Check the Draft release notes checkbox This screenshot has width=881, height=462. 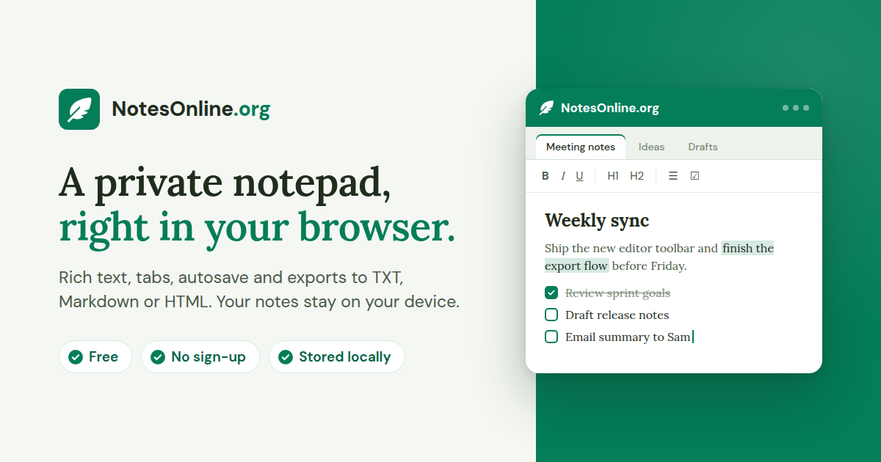point(551,315)
